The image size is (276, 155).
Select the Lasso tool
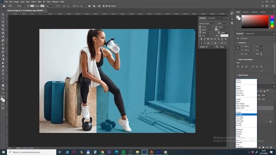coord(3,22)
